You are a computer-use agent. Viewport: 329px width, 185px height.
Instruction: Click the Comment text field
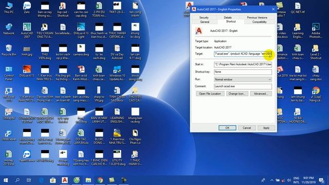[243, 86]
